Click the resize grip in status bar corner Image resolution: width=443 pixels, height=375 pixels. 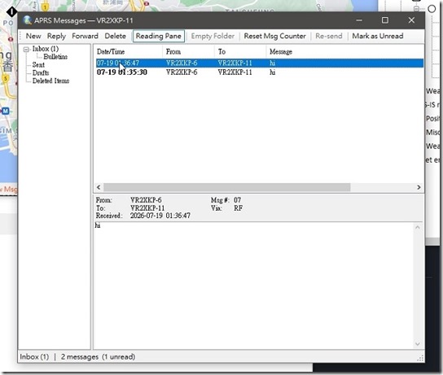pyautogui.click(x=420, y=359)
